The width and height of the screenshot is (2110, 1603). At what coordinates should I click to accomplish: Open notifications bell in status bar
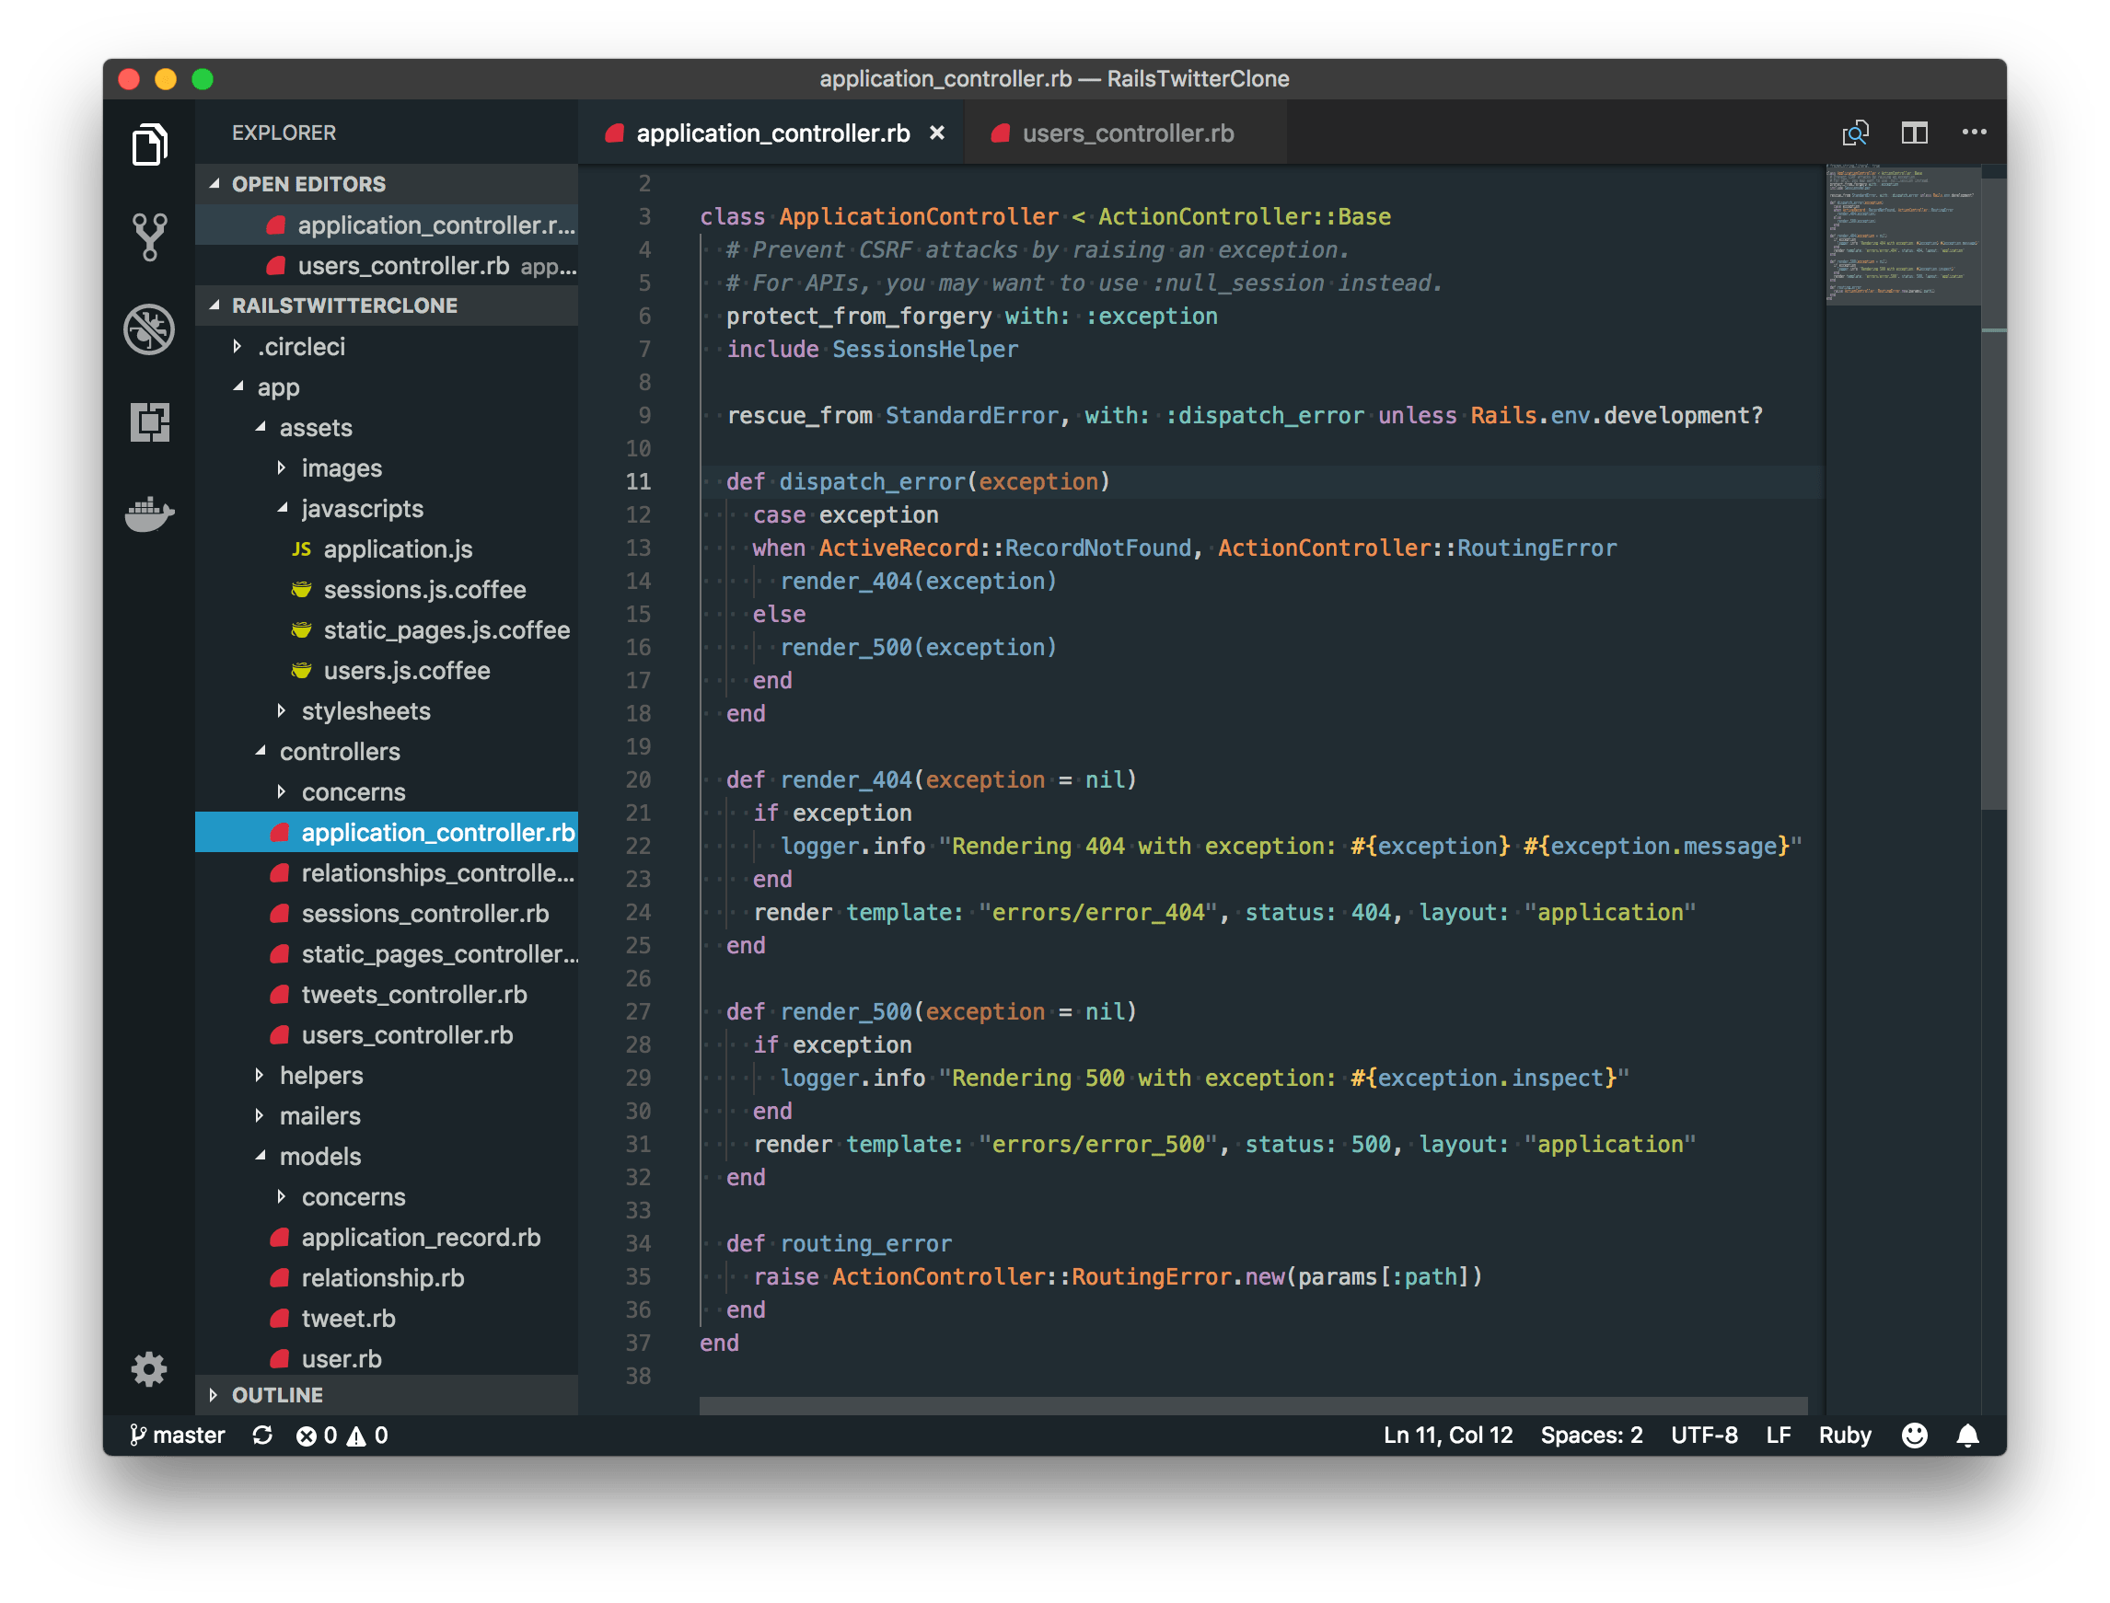(x=1967, y=1436)
